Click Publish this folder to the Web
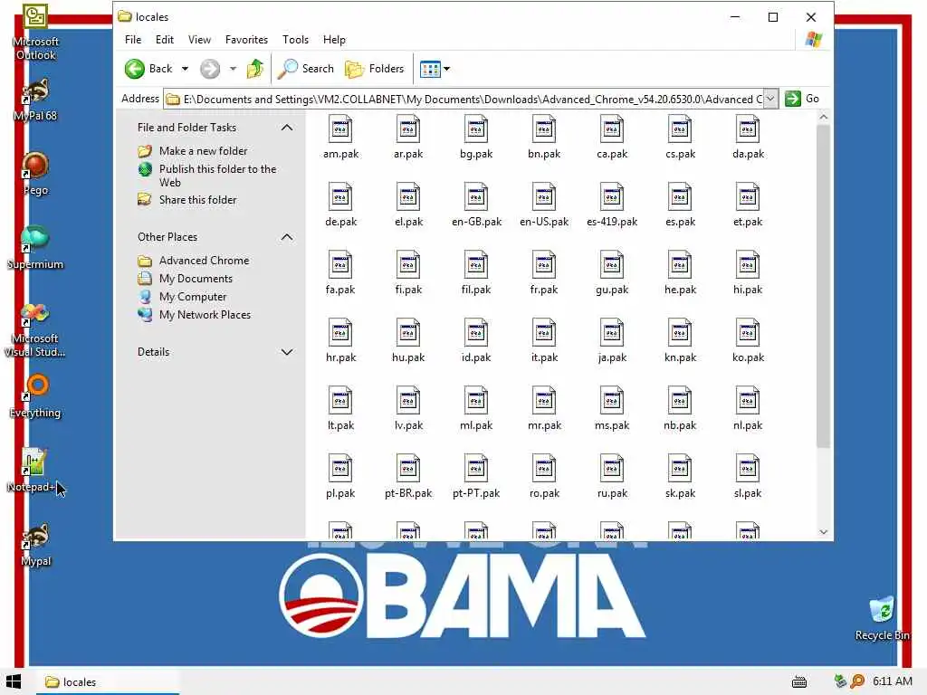Viewport: 927px width, 695px height. [217, 176]
